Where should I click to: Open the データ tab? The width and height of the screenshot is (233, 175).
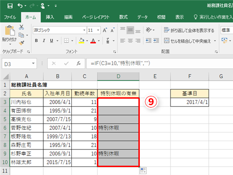142,17
